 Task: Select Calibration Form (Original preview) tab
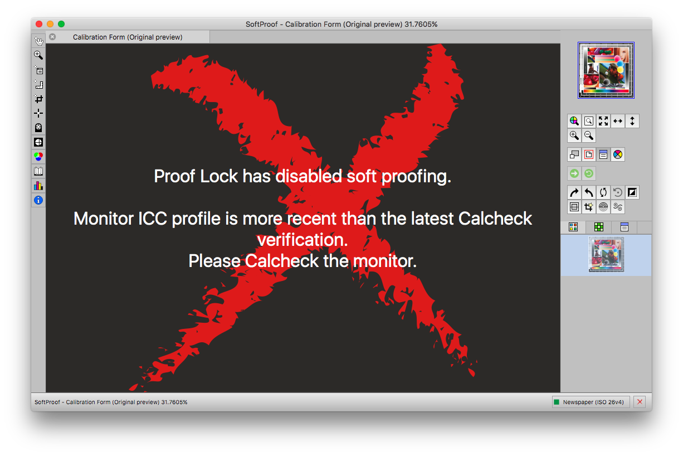(x=128, y=37)
